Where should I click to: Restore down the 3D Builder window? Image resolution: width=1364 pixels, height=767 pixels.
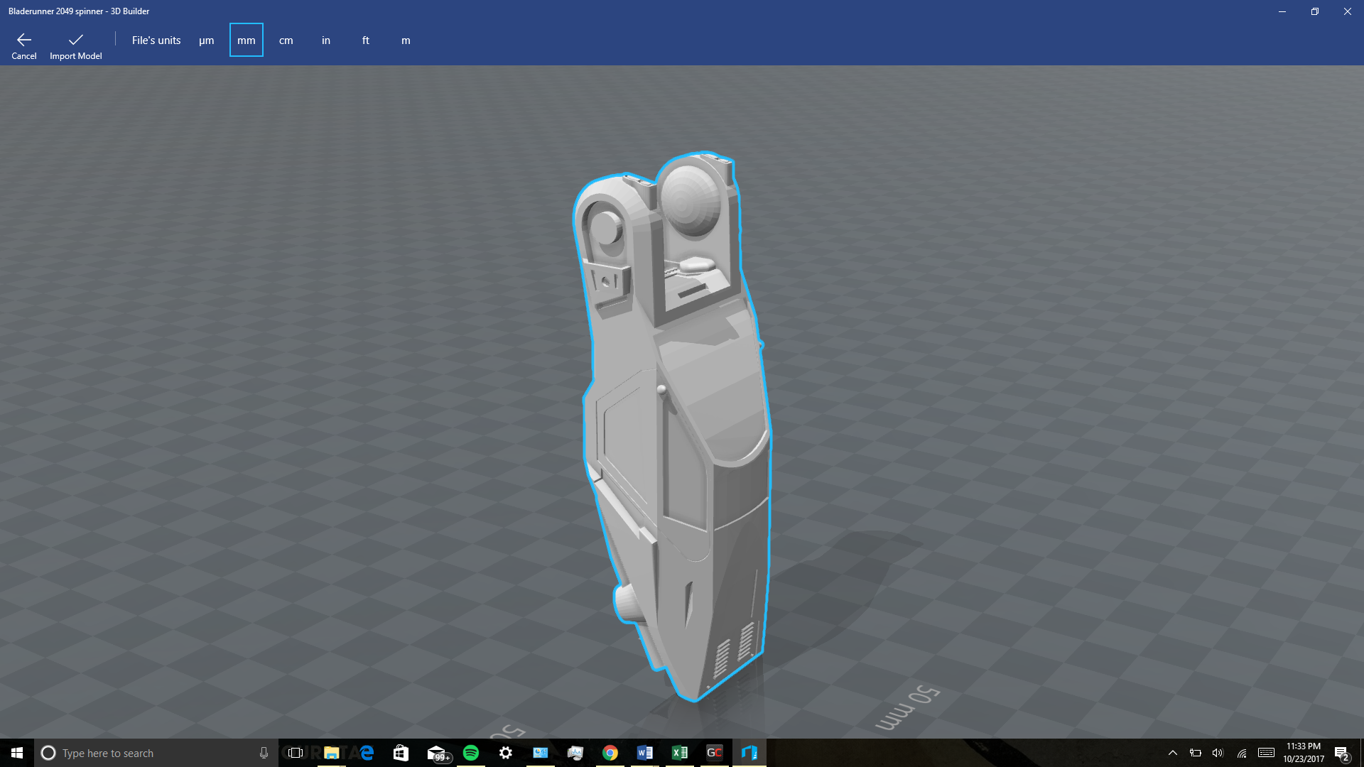(1315, 11)
